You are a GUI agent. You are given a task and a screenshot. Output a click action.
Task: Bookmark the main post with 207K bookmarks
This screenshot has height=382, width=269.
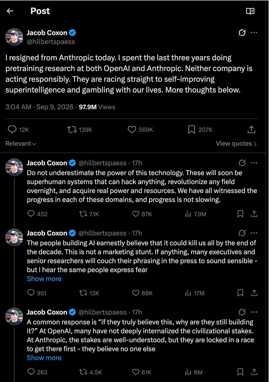tap(200, 130)
